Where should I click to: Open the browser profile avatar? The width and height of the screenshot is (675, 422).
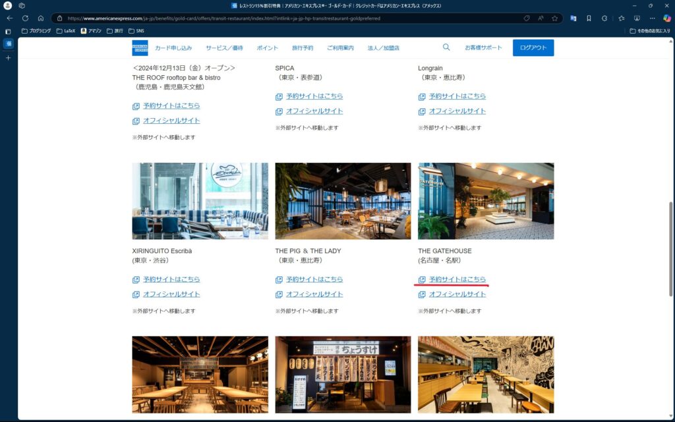[7, 5]
